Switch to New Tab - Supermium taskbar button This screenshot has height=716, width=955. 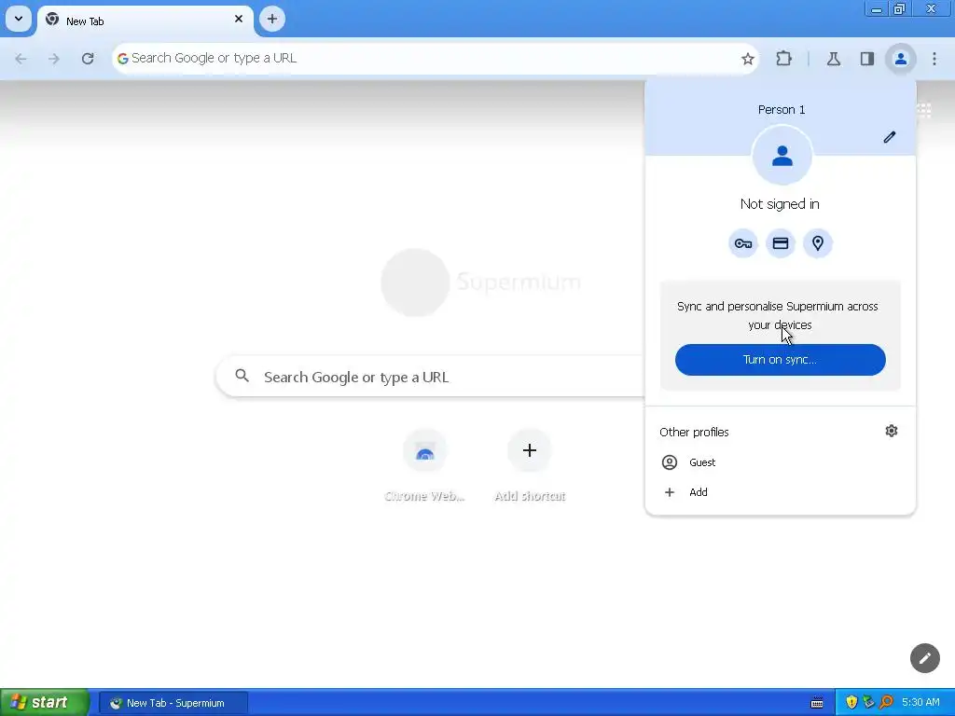click(x=173, y=703)
